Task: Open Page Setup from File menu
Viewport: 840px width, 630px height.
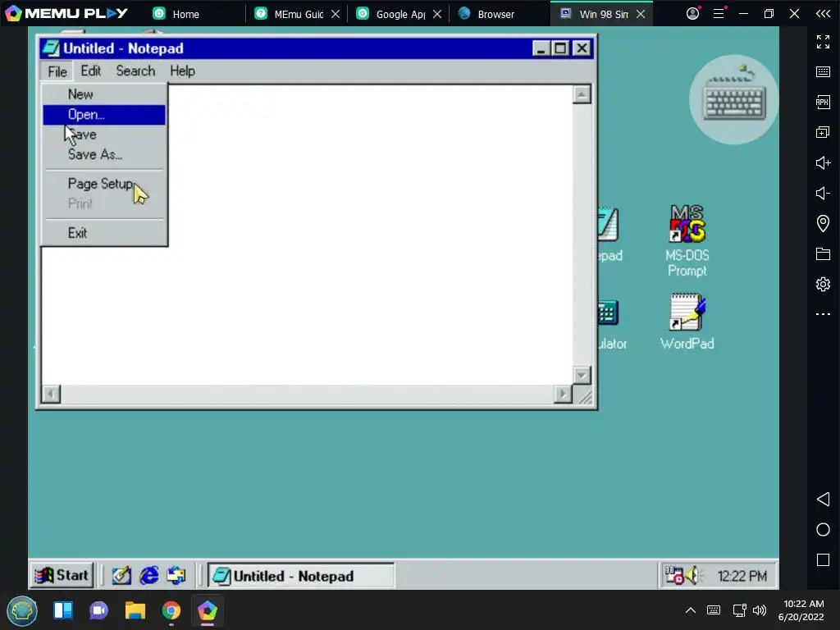Action: click(x=104, y=184)
